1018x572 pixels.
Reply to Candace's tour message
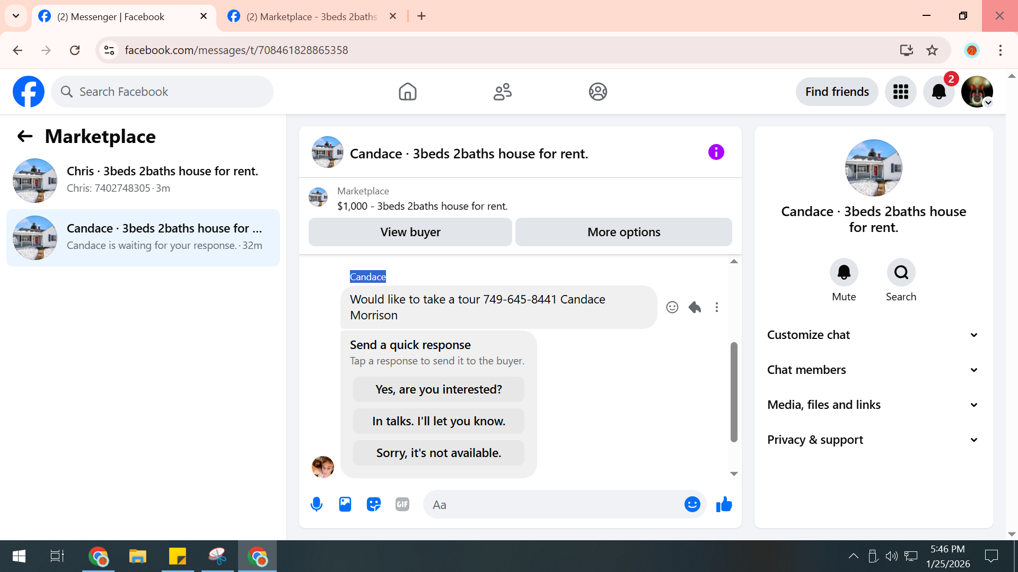click(x=695, y=307)
